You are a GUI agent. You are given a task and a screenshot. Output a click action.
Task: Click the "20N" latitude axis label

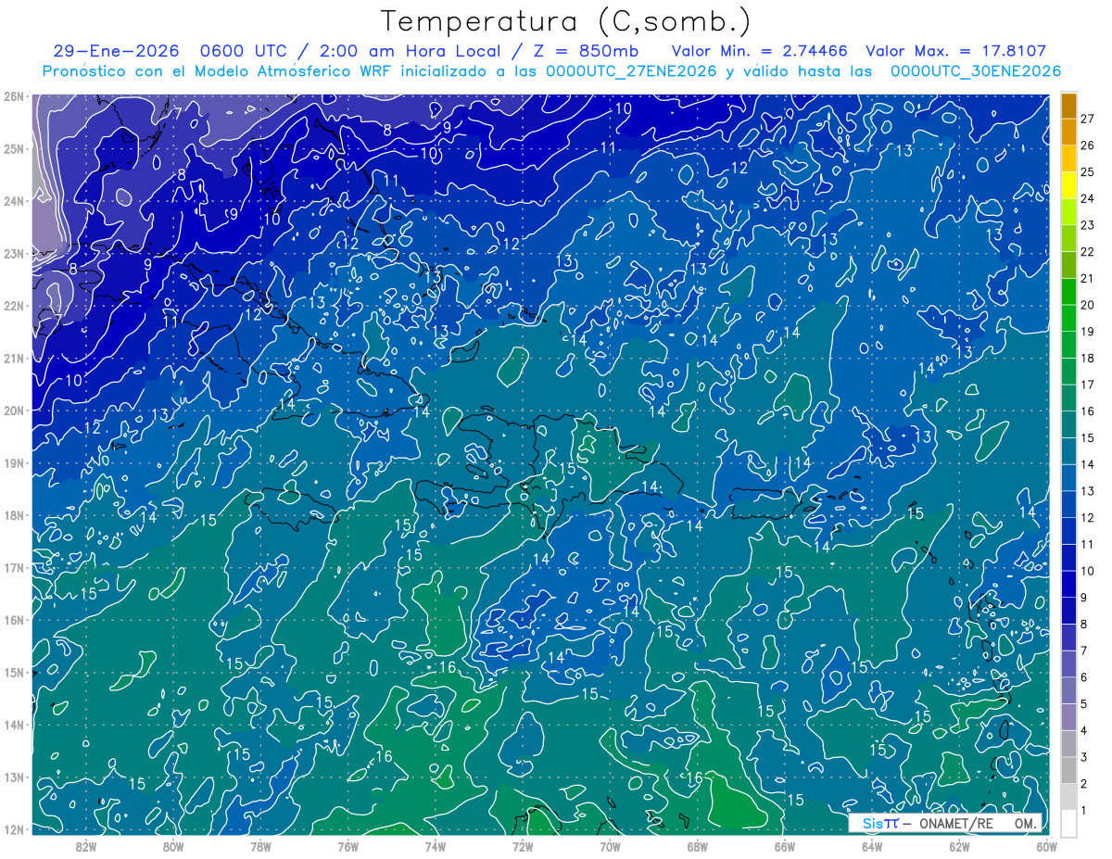(x=14, y=411)
